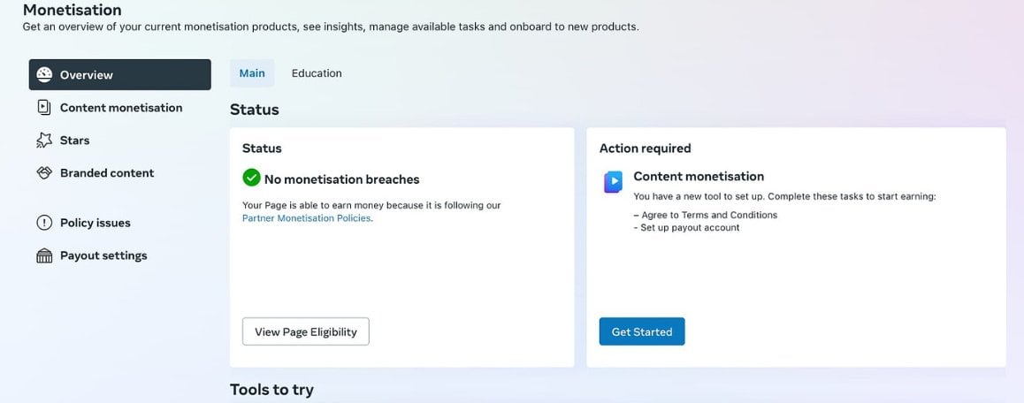Click the Get Started button
This screenshot has height=403, width=1024.
pyautogui.click(x=642, y=331)
